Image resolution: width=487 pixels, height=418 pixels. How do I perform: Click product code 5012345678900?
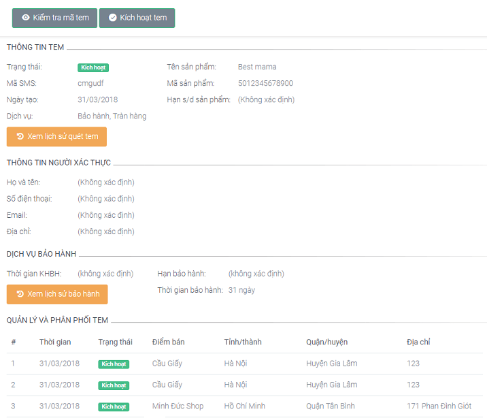point(265,84)
